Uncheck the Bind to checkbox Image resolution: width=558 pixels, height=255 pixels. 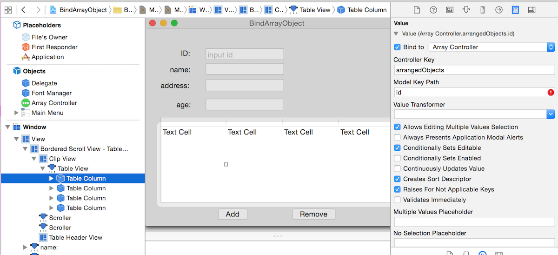tap(397, 47)
